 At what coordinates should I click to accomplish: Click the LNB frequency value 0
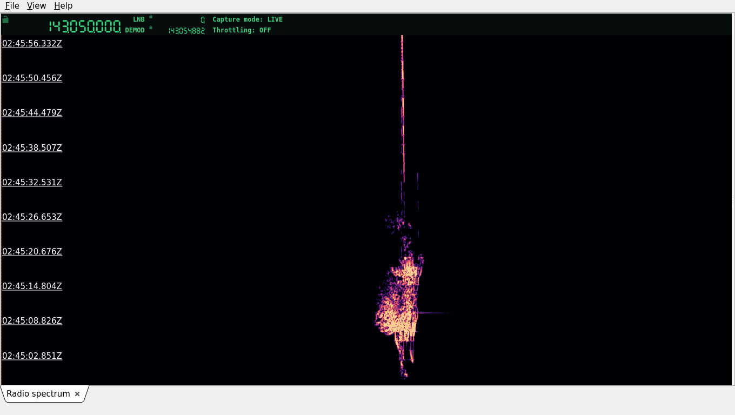click(203, 19)
